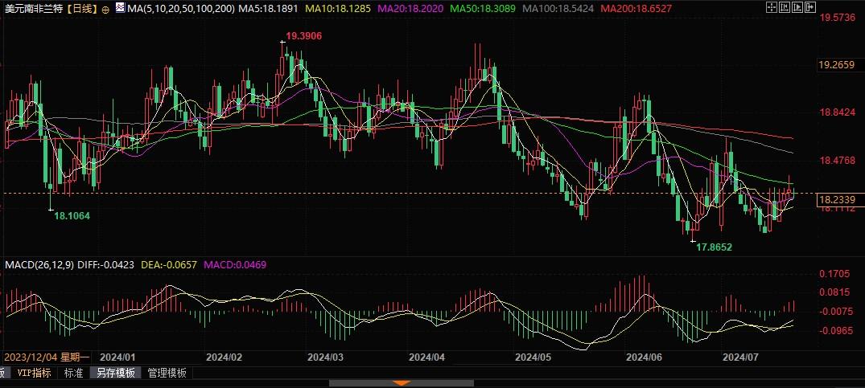Open 管理模板 to manage templates

[165, 373]
